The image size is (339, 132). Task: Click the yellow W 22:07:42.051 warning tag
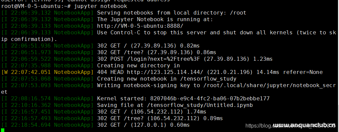pos(27,72)
